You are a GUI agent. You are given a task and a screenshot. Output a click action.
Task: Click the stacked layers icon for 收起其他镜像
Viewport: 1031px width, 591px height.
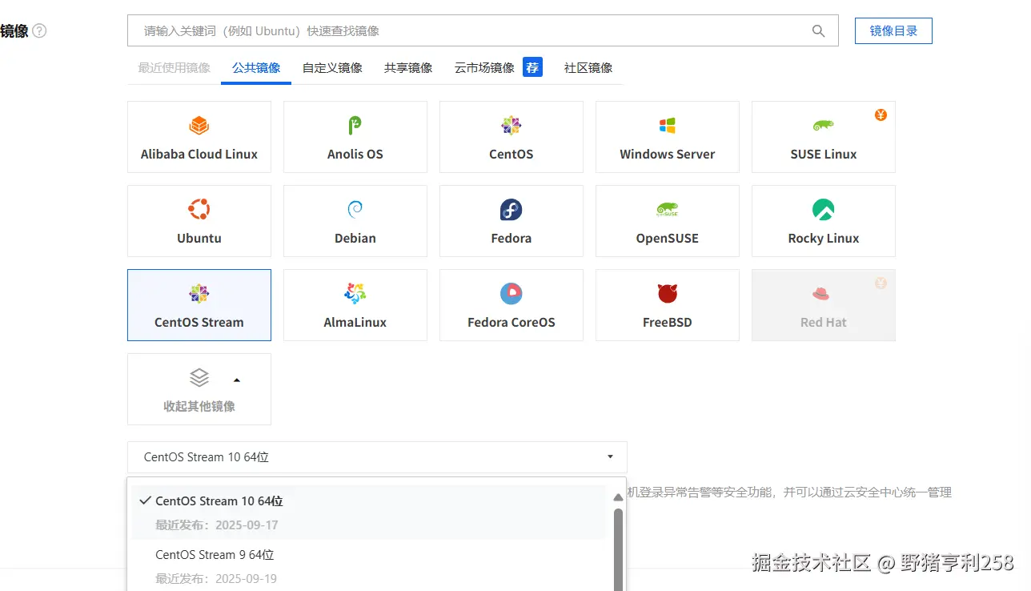(x=199, y=378)
